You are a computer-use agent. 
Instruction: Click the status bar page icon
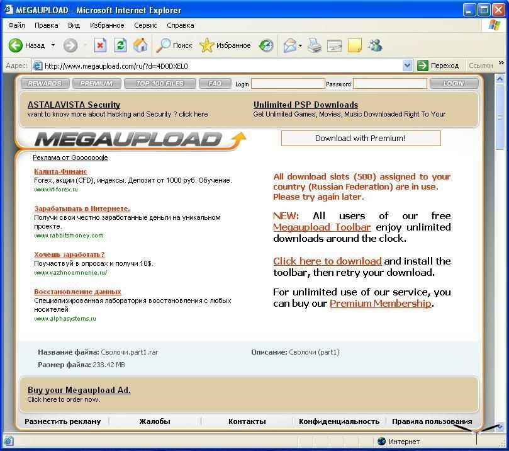coord(8,442)
